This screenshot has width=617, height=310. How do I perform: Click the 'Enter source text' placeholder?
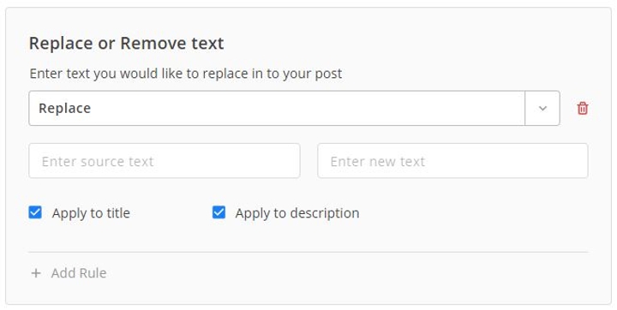pos(98,161)
